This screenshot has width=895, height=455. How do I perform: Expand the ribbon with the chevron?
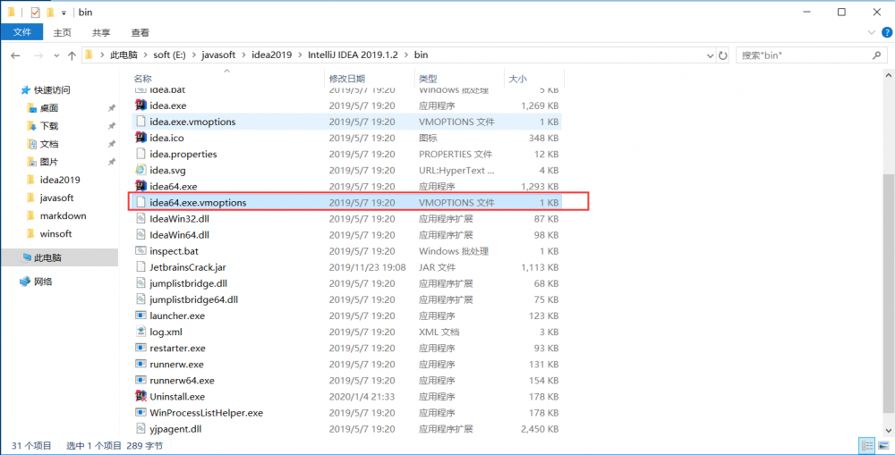coord(871,33)
